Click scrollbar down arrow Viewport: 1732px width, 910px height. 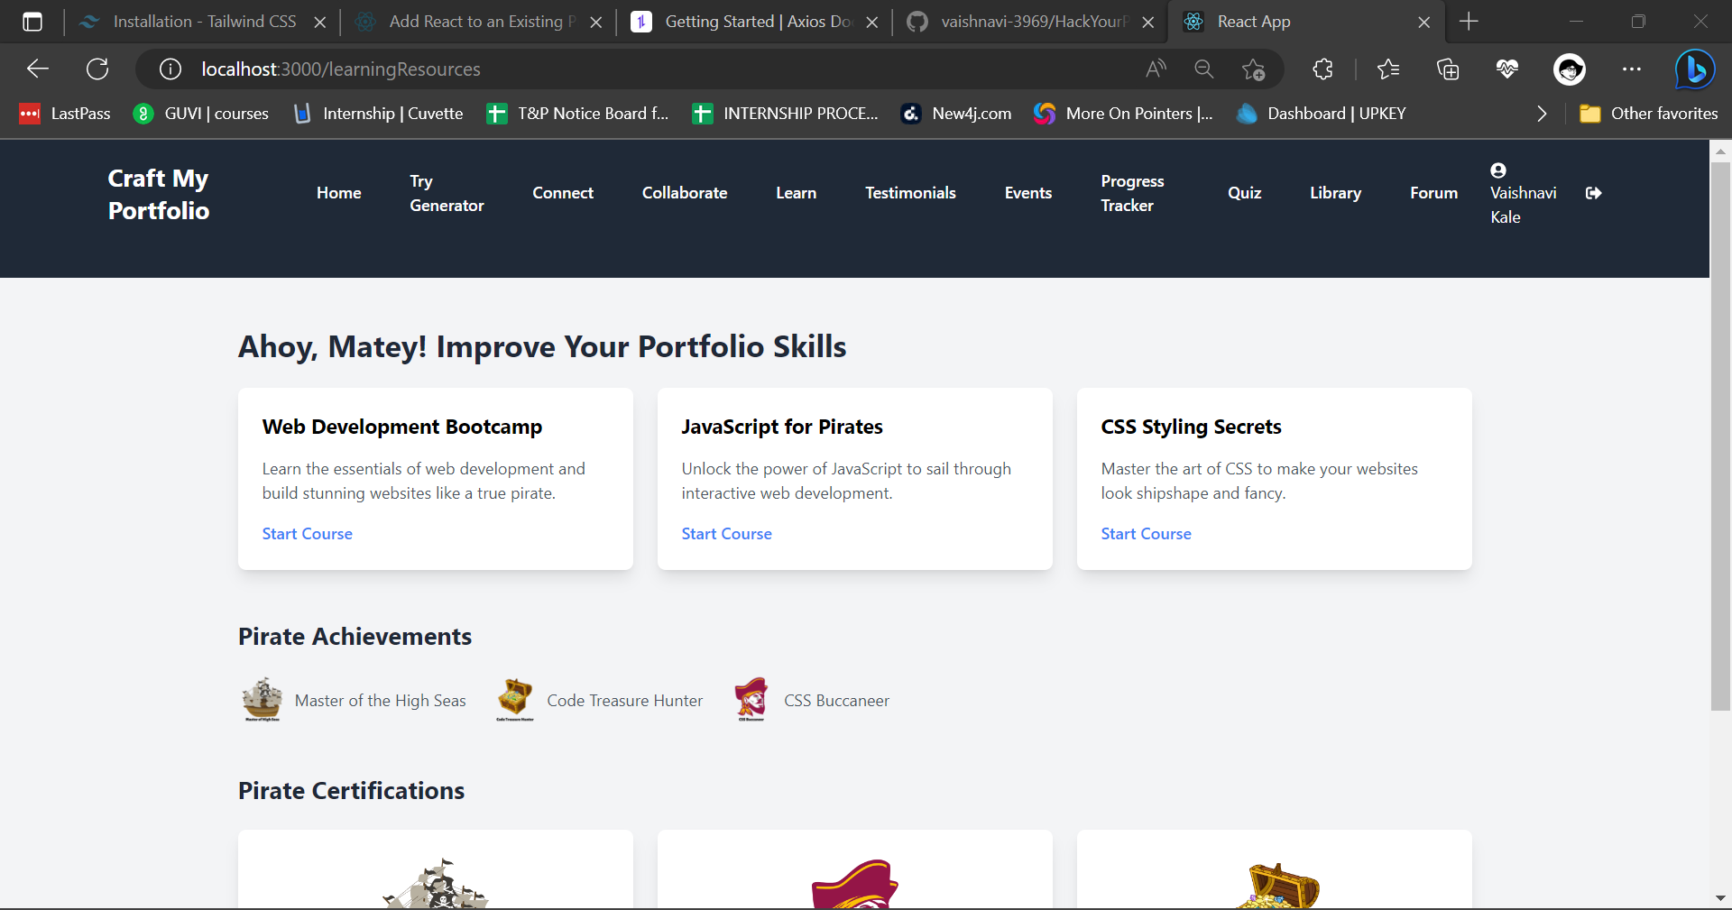[1720, 898]
